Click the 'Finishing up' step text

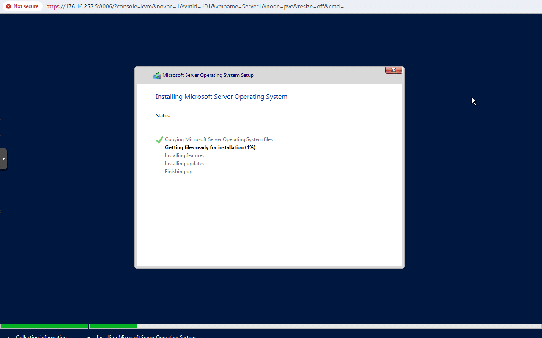pyautogui.click(x=178, y=172)
